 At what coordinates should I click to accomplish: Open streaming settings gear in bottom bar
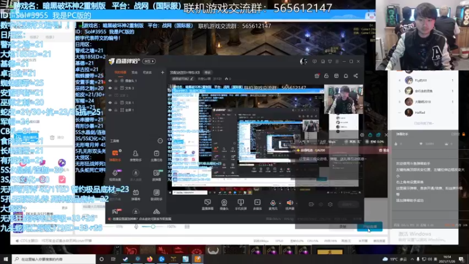tap(330, 204)
